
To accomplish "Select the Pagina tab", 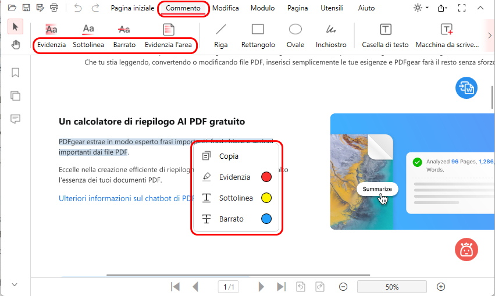I will [297, 8].
